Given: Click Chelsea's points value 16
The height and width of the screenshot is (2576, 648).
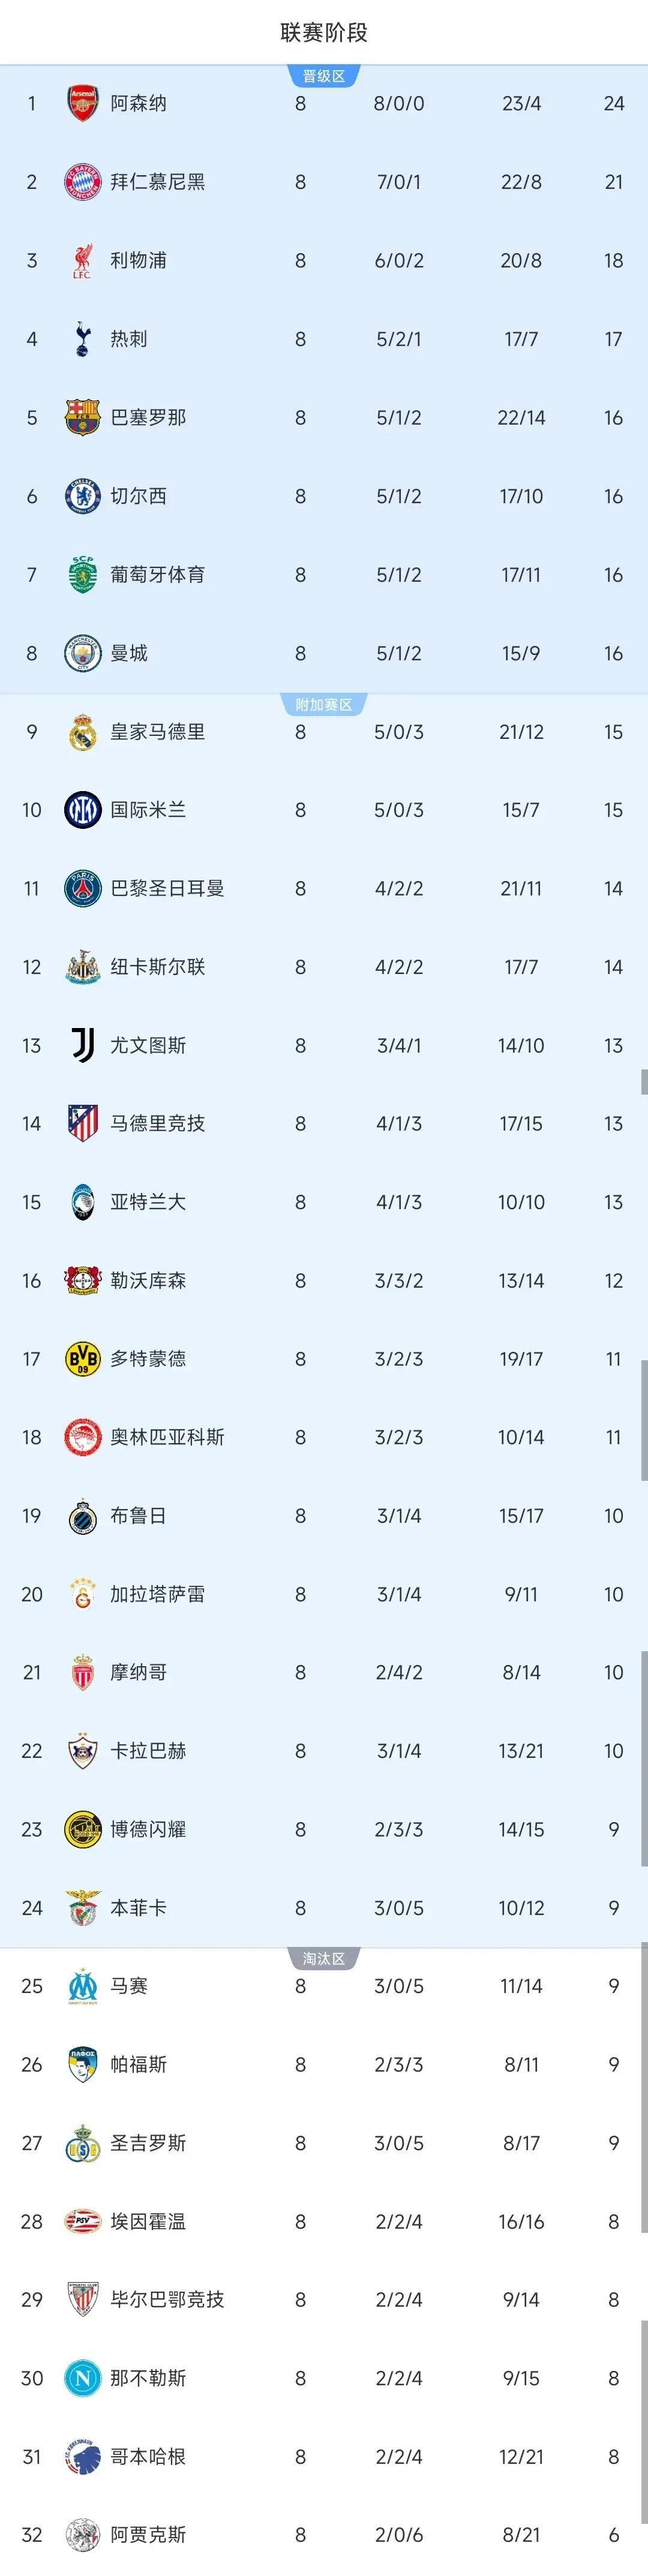Looking at the screenshot, I should pos(613,496).
